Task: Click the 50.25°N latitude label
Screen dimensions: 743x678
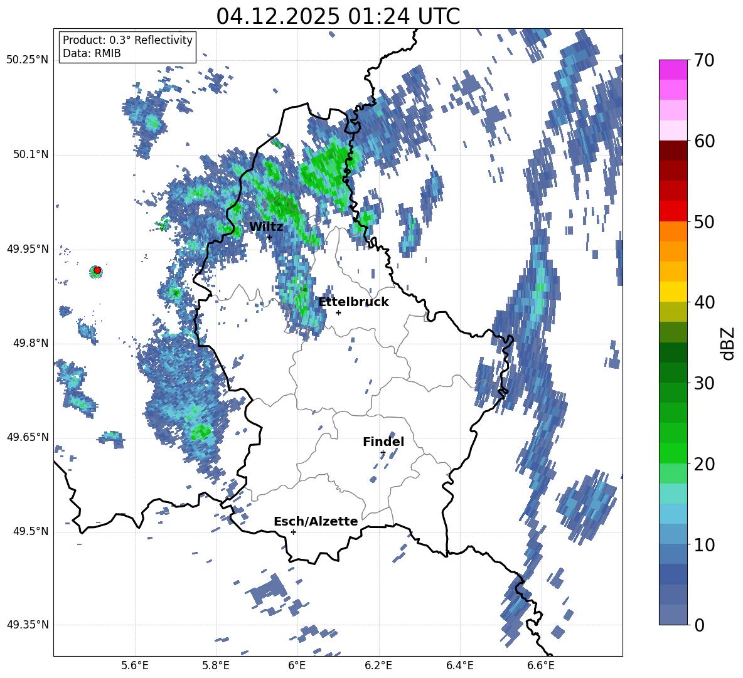Action: tap(28, 60)
